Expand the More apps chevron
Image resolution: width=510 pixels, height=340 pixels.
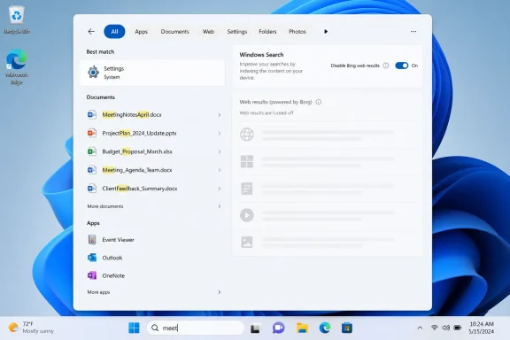(x=220, y=292)
